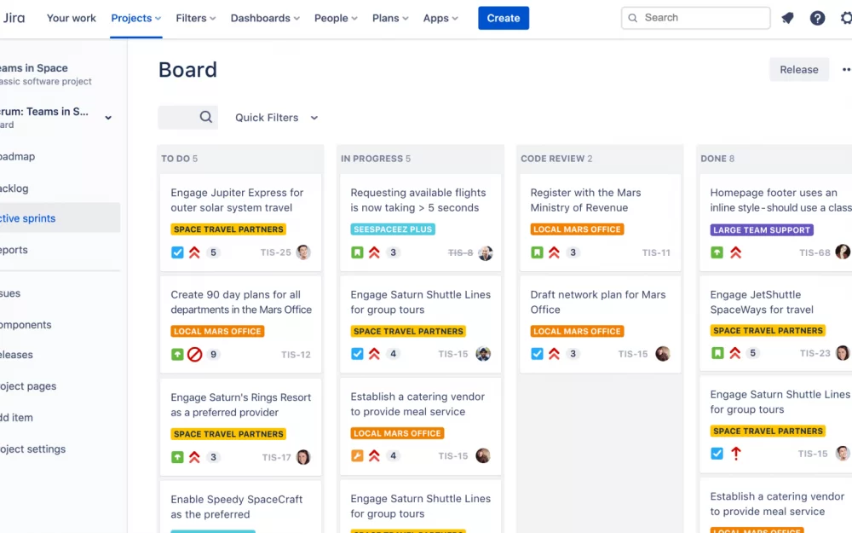Open the Apps dropdown menu
Screen dimensions: 852x533
pyautogui.click(x=440, y=18)
